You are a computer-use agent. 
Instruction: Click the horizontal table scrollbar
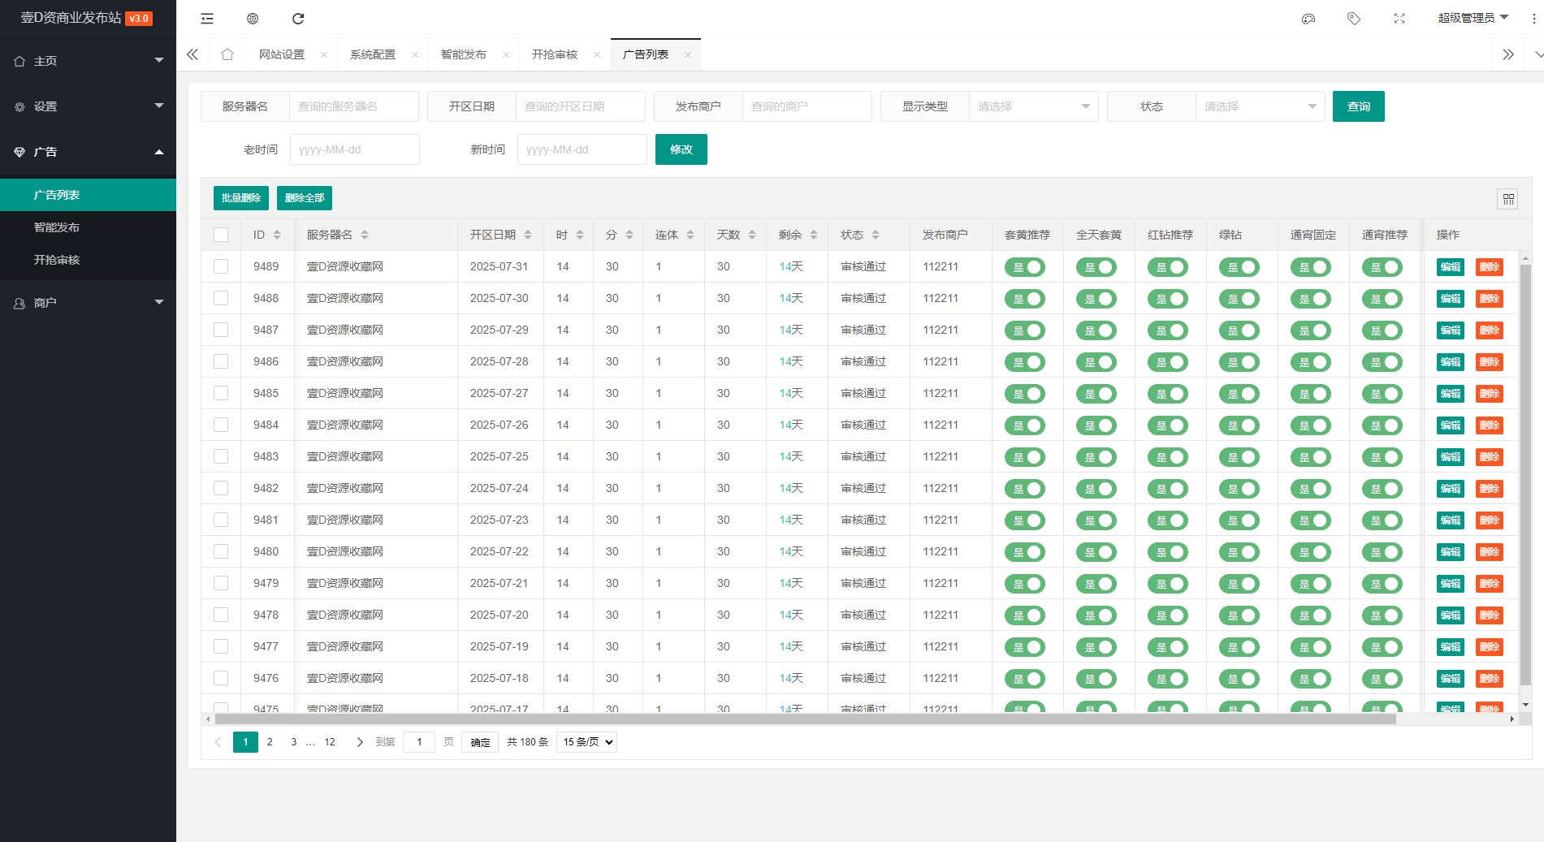coord(805,719)
